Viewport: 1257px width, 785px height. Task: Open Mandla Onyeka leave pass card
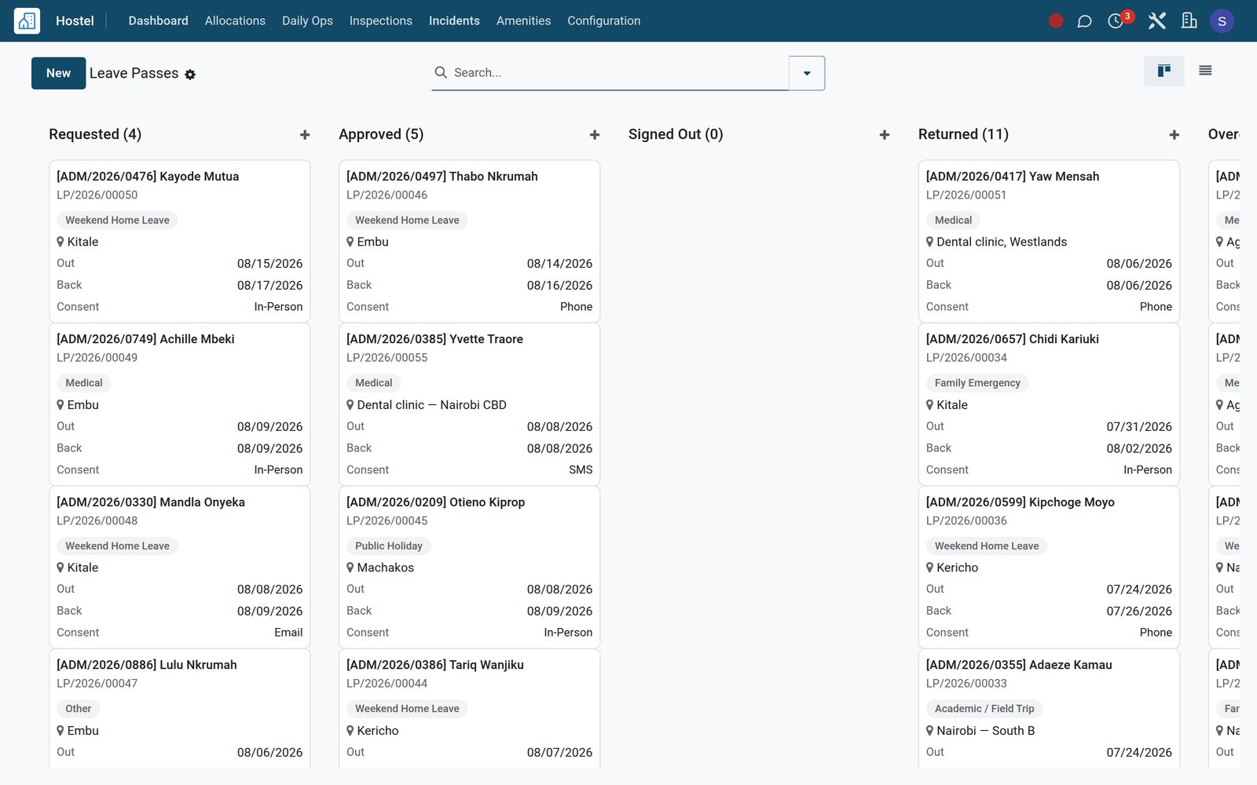click(179, 567)
